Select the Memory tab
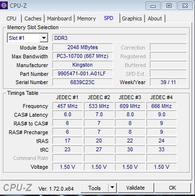Screen dimensions: 195x196 coord(86,18)
